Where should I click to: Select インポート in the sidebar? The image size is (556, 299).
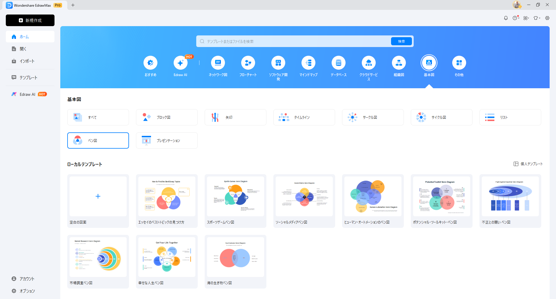click(27, 61)
